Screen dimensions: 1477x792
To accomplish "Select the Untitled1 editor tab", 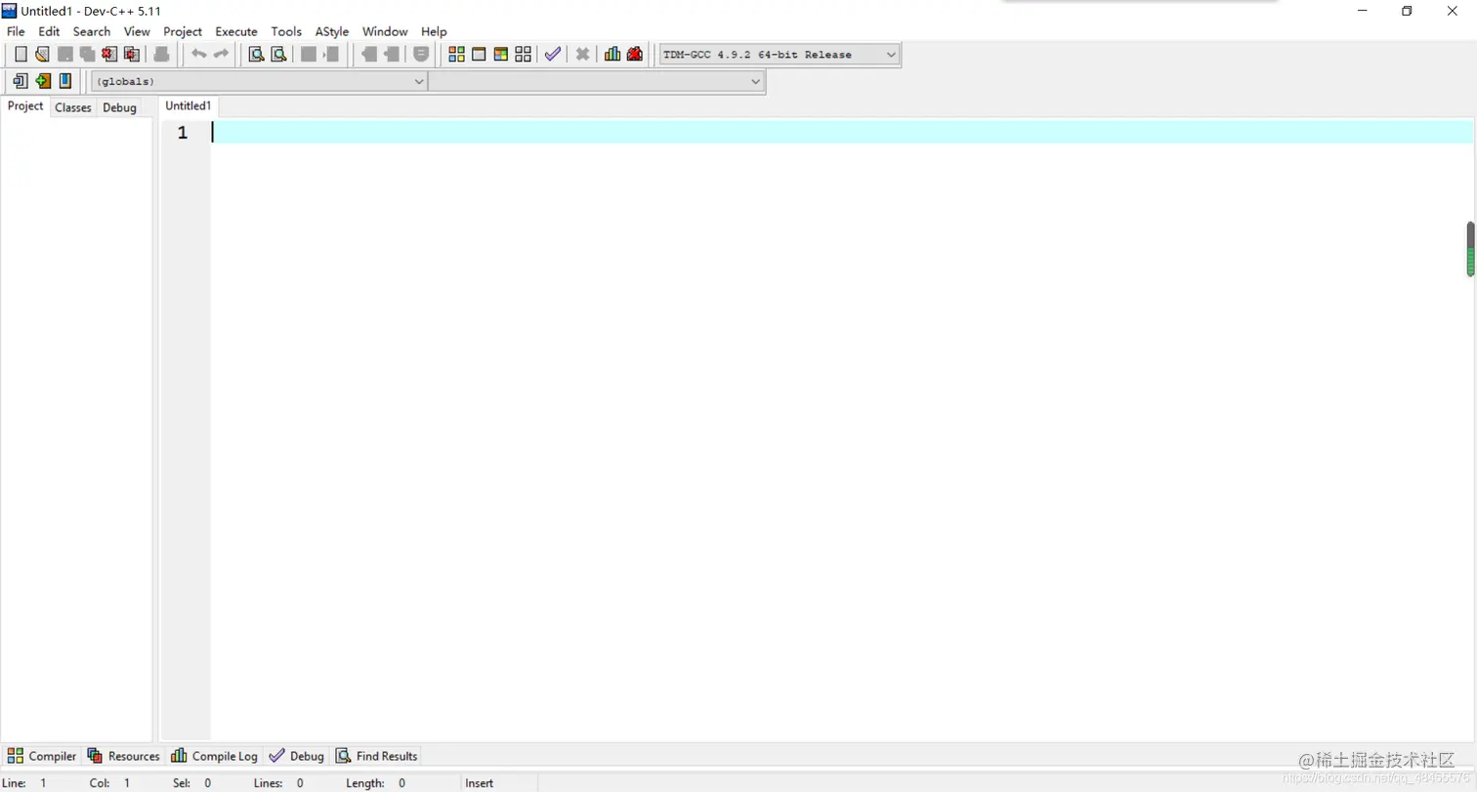I will (189, 106).
